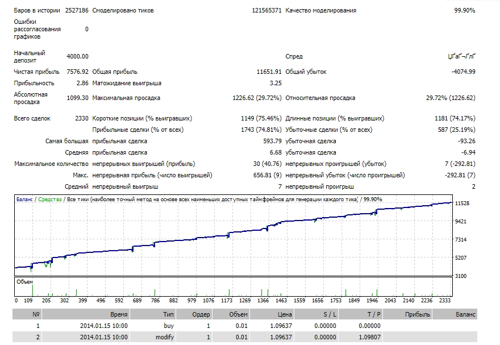Select relative drawdown 29.72% (1226.62)

451,98
